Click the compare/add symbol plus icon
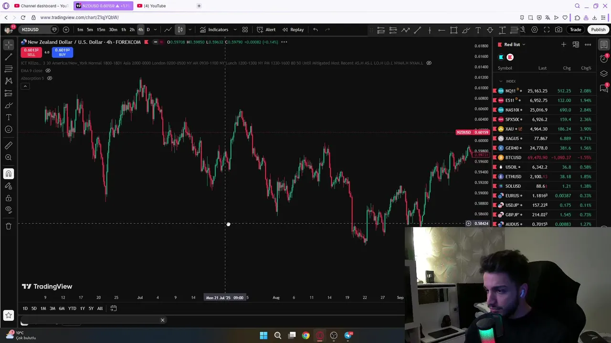Viewport: 611px width, 343px height. pyautogui.click(x=66, y=30)
